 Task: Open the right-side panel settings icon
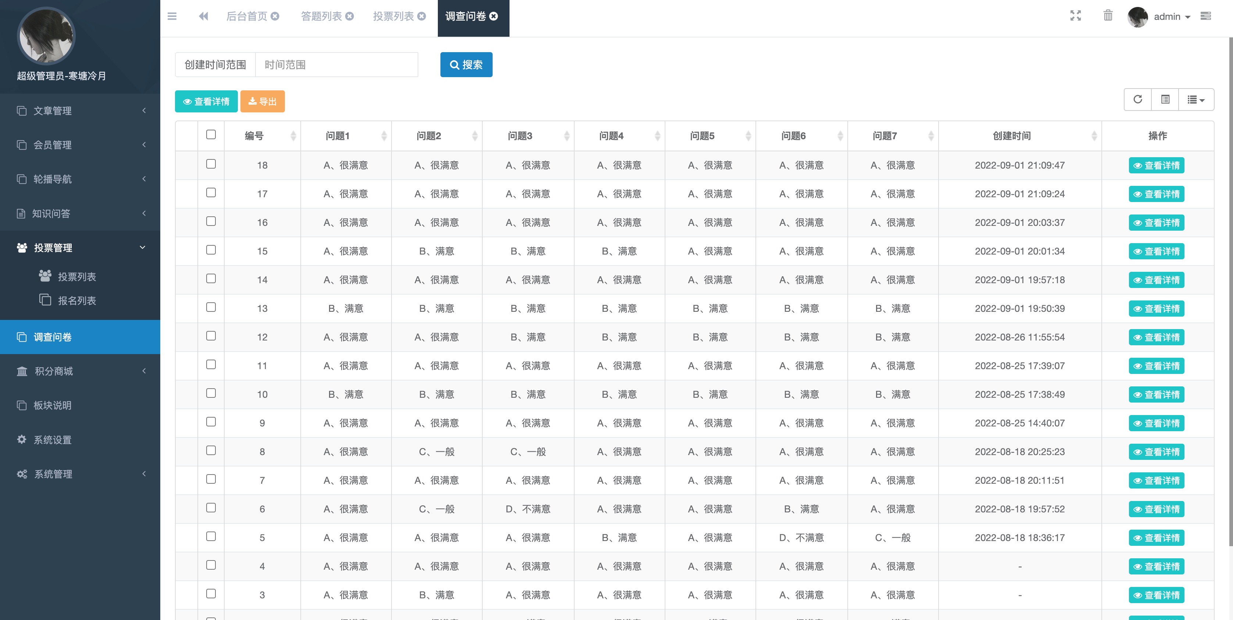(1206, 16)
